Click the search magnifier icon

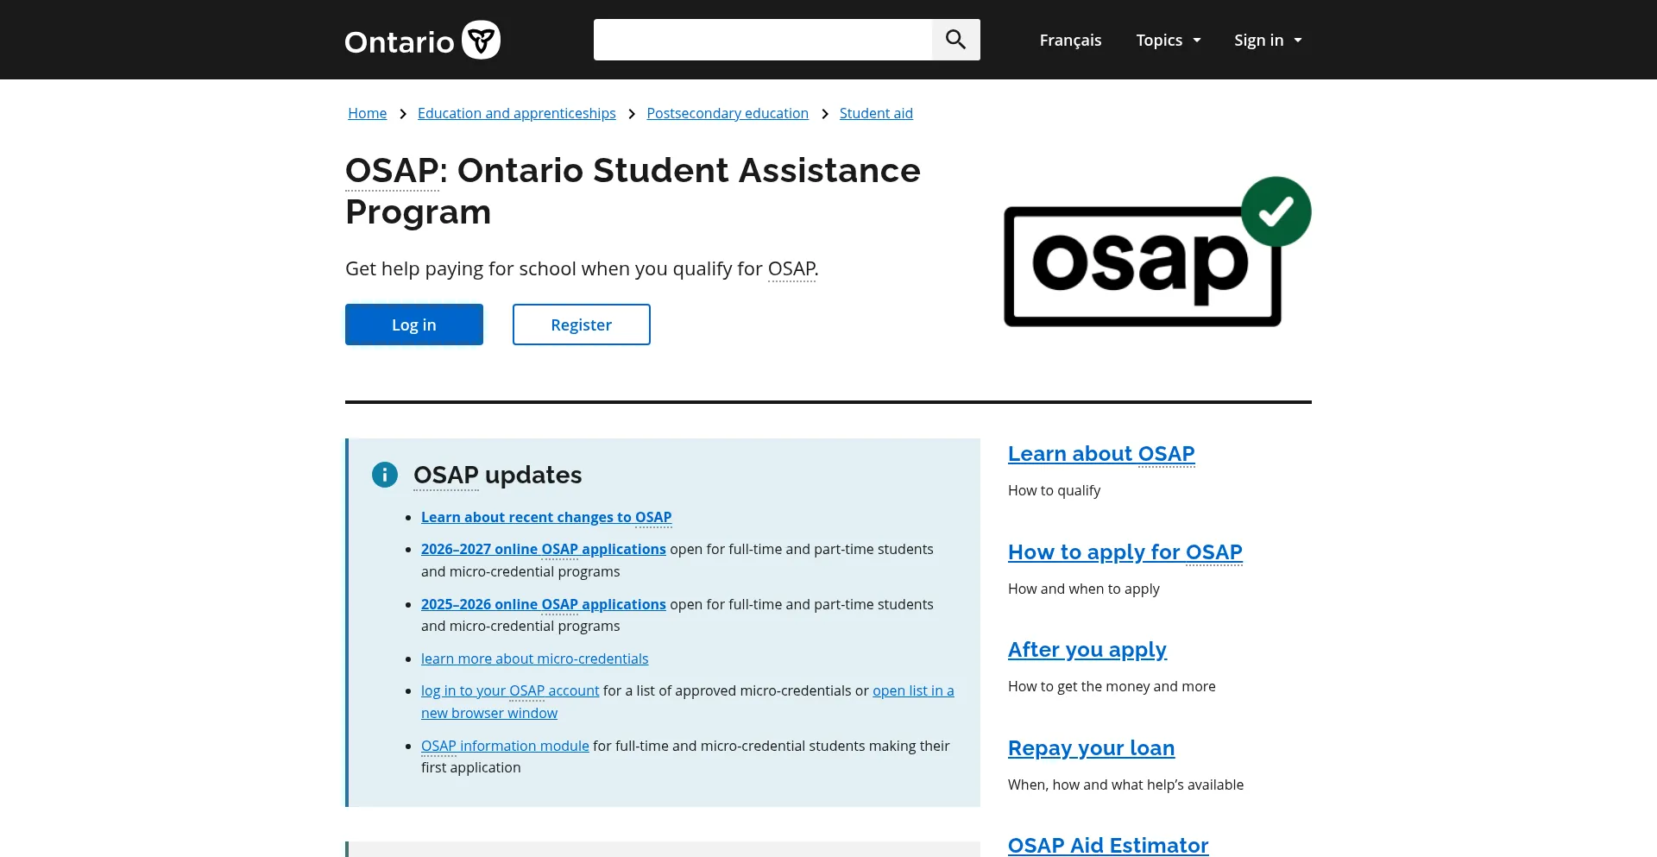tap(955, 40)
